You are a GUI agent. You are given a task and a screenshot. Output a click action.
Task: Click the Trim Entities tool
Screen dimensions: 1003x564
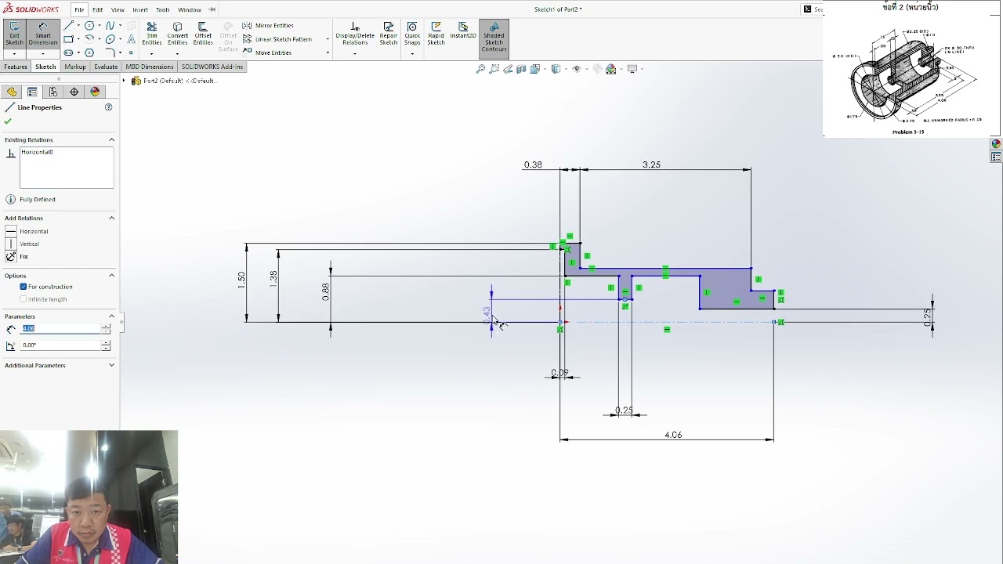pyautogui.click(x=152, y=34)
